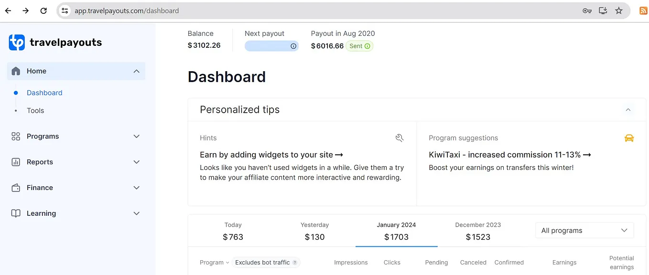This screenshot has width=649, height=275.
Task: Expand the Programs sidebar menu
Action: coord(136,137)
